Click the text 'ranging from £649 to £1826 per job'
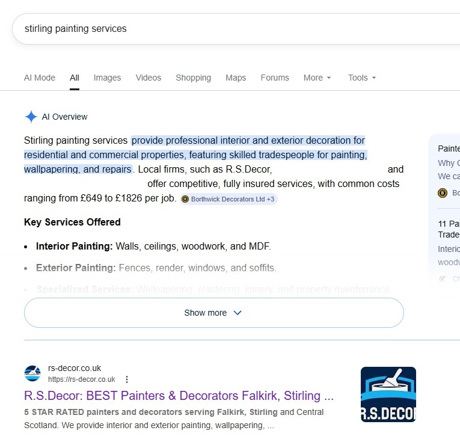This screenshot has height=448, width=460. [x=99, y=198]
